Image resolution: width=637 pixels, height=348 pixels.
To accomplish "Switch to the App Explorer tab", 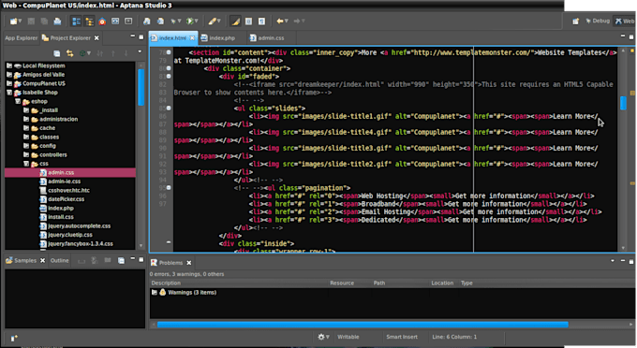I will [22, 38].
